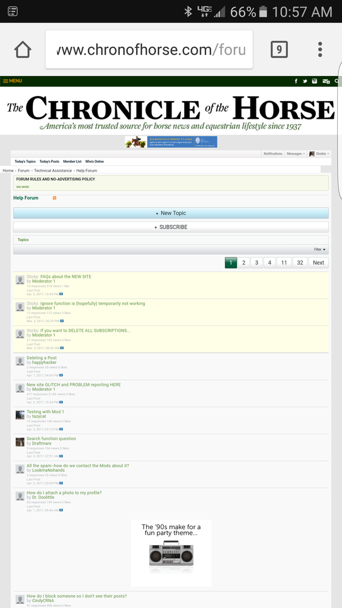
Task: Open the Simkie user account dropdown
Action: click(x=319, y=154)
